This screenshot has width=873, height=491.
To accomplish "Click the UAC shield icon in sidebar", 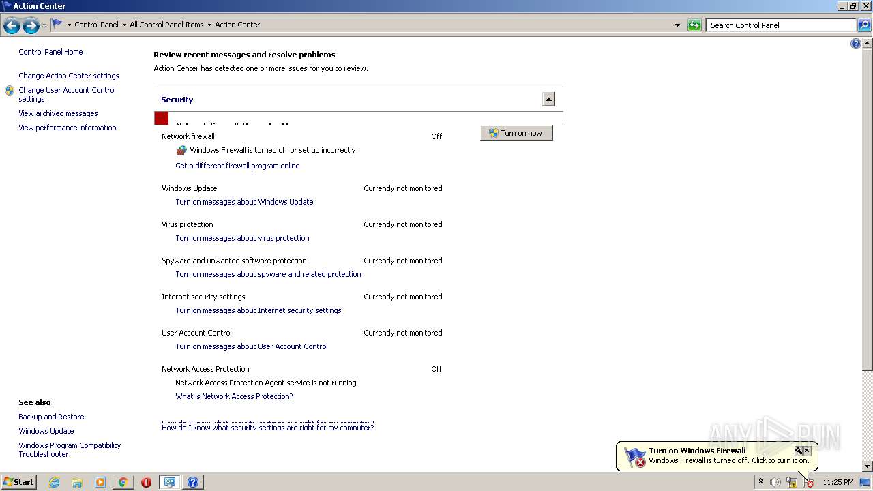I will (10, 91).
